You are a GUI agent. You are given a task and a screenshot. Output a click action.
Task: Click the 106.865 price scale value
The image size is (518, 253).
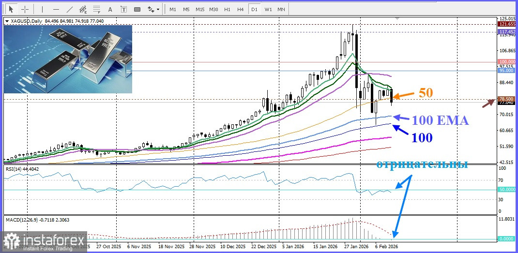[507, 50]
